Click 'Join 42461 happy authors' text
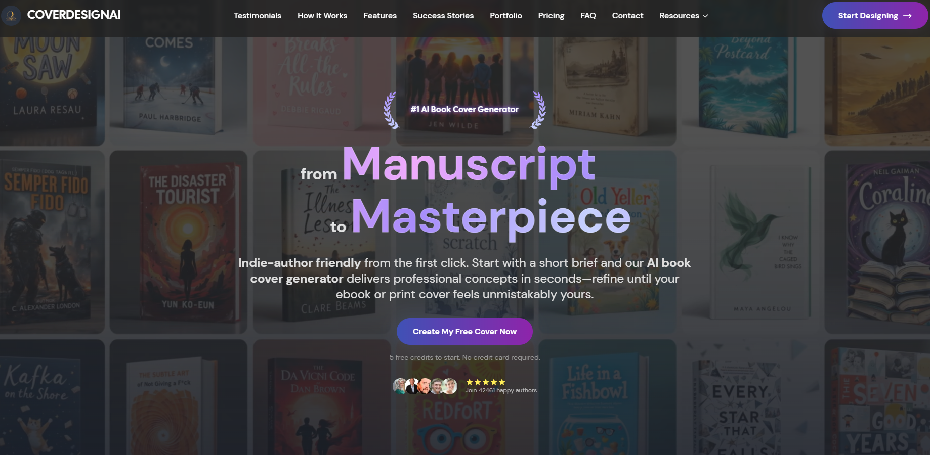Image resolution: width=930 pixels, height=455 pixels. coord(501,390)
